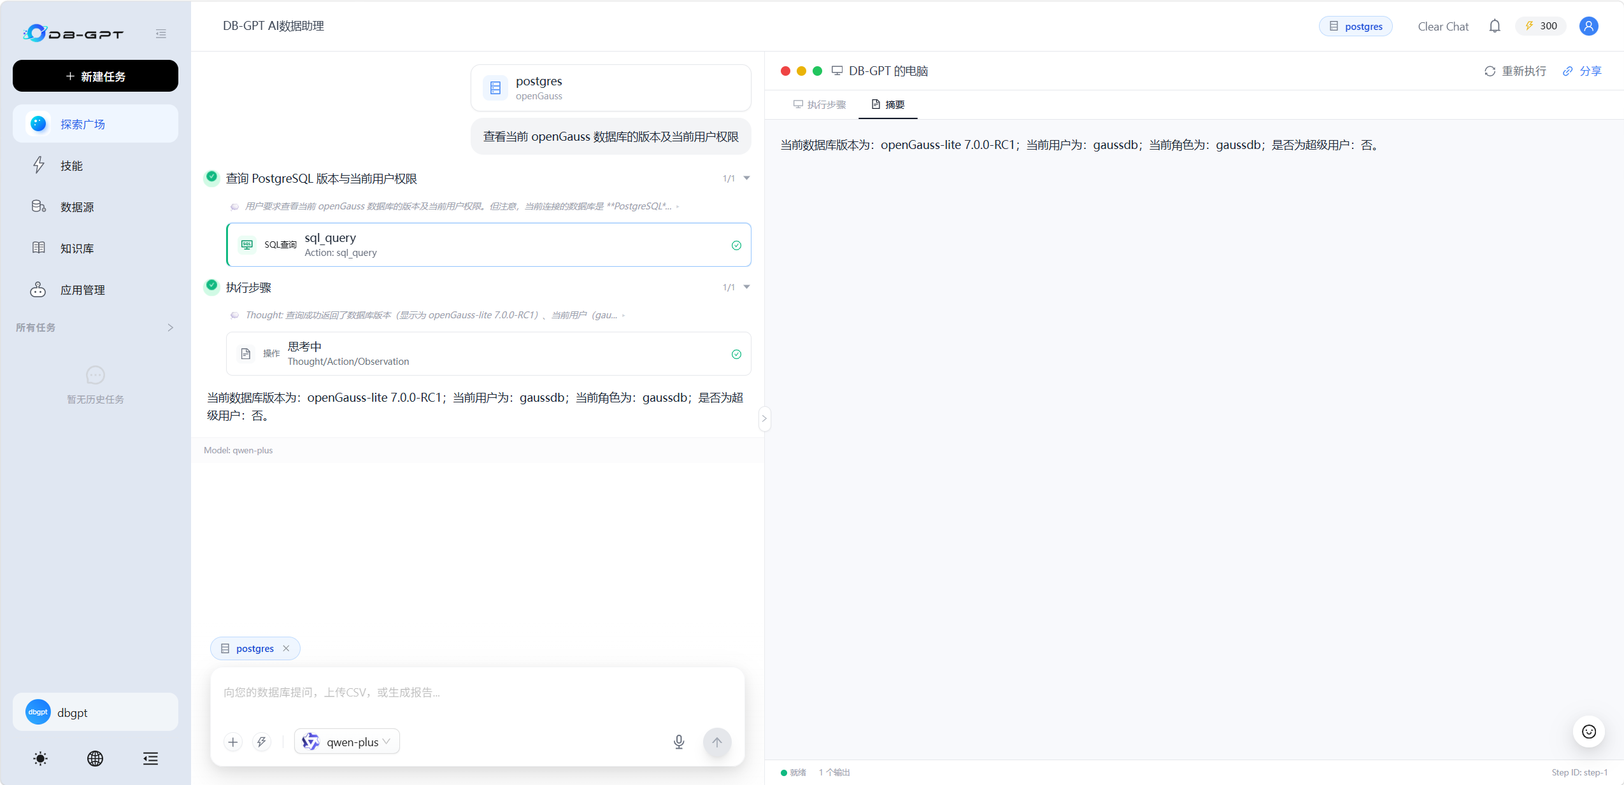Open the globe language switcher icon
This screenshot has width=1624, height=785.
point(95,758)
